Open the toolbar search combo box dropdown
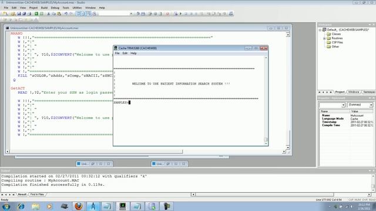 point(131,14)
